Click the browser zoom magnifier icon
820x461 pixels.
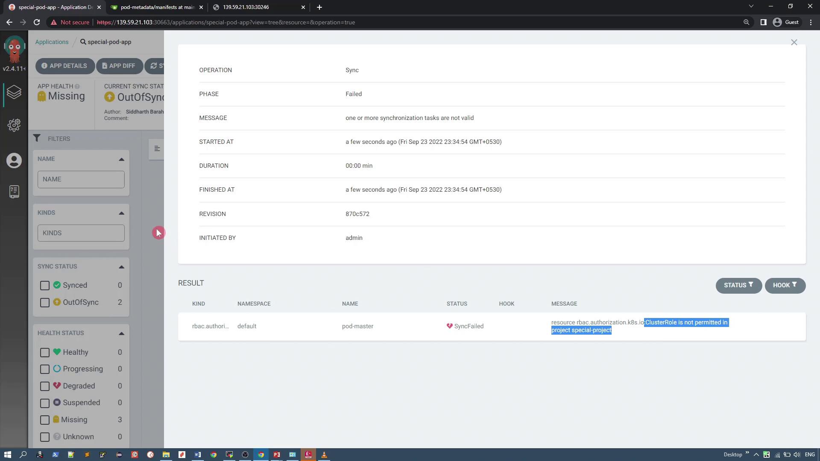(746, 22)
